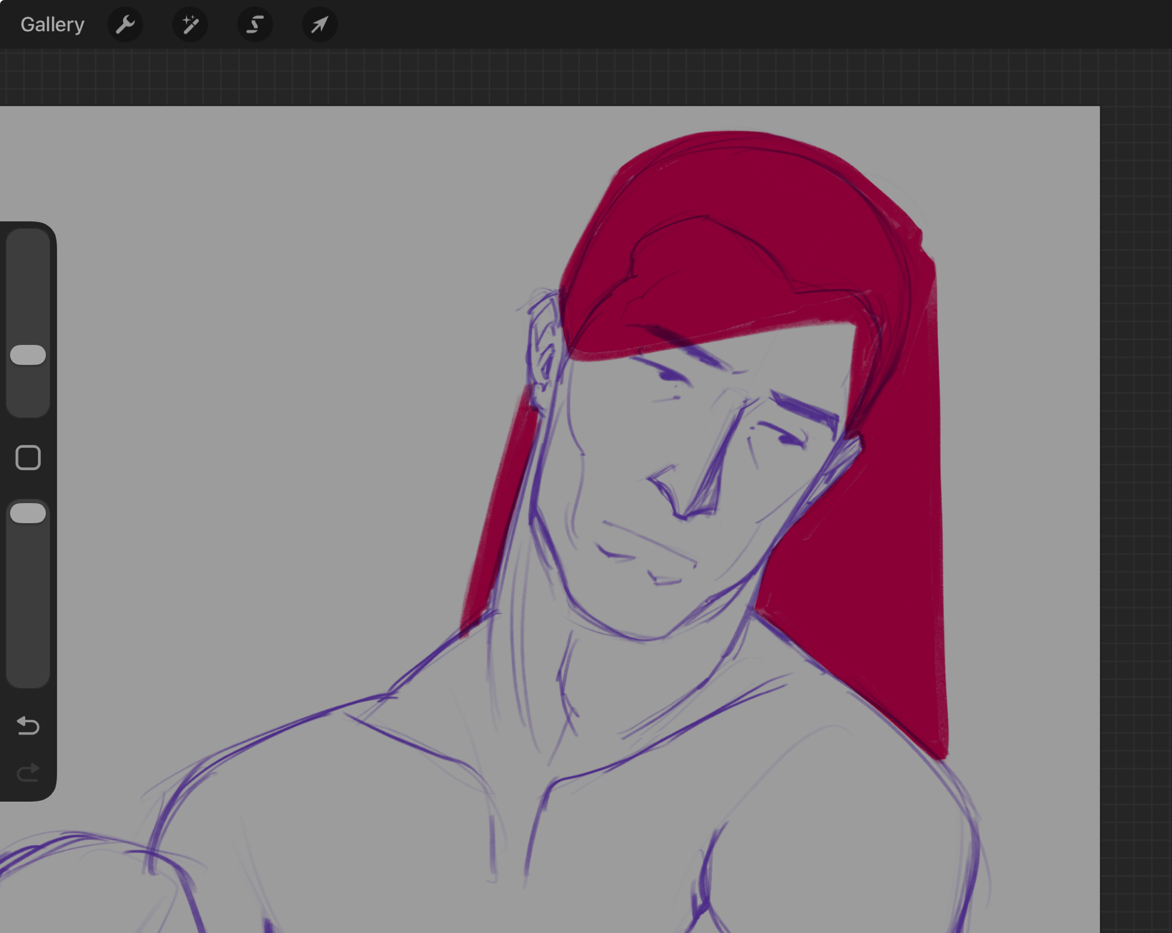Screen dimensions: 1172x933
Task: Open the Adjustments magic wand menu
Action: point(190,25)
